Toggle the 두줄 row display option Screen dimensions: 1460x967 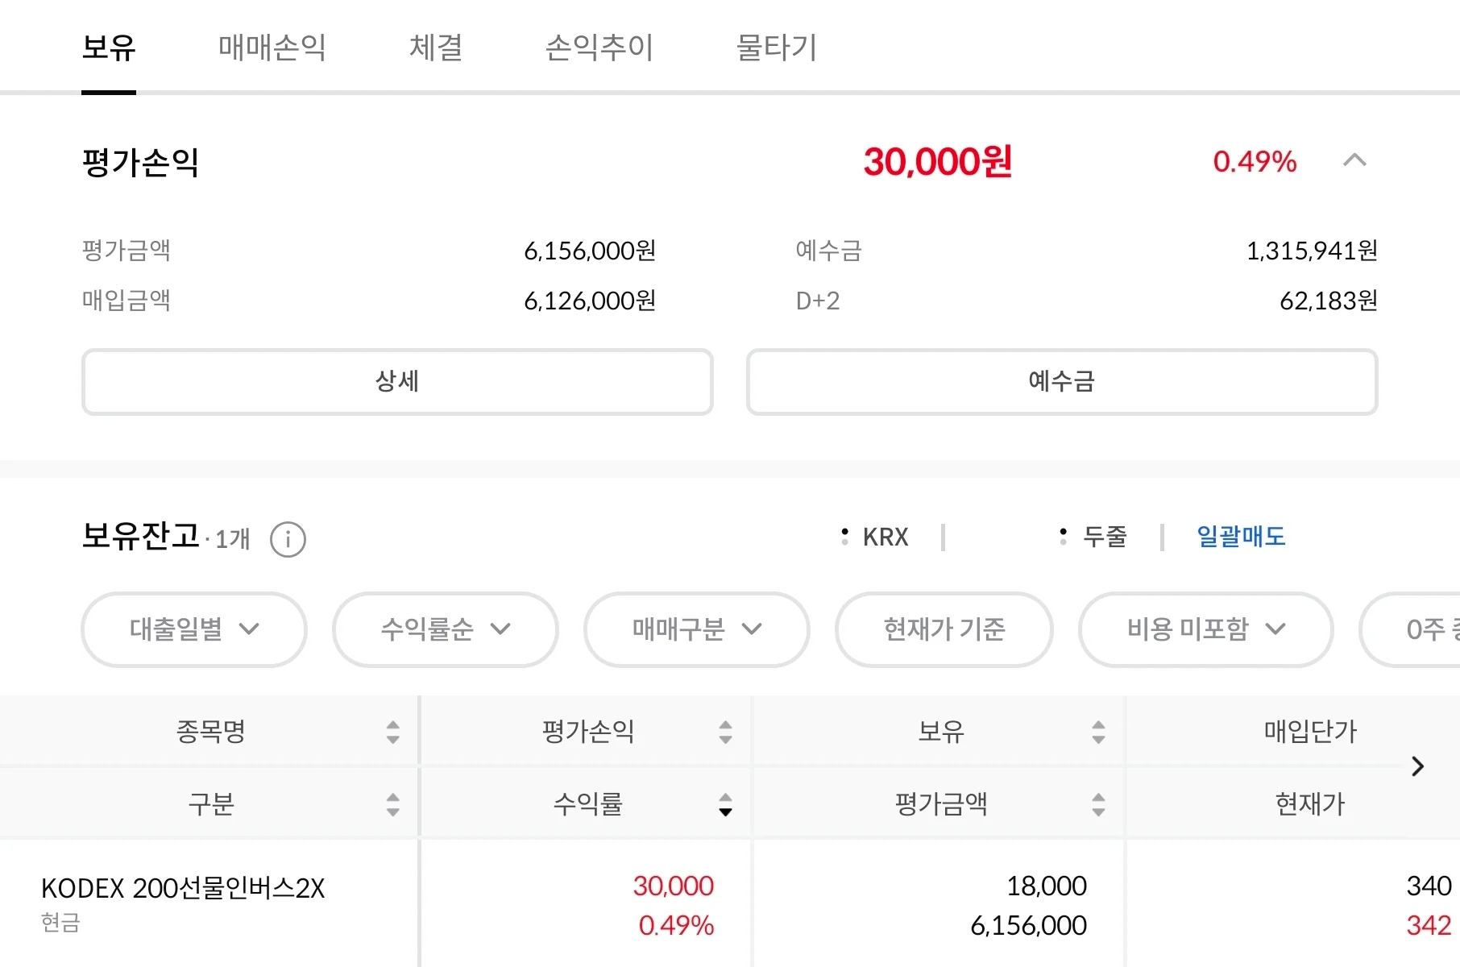[x=1093, y=537]
